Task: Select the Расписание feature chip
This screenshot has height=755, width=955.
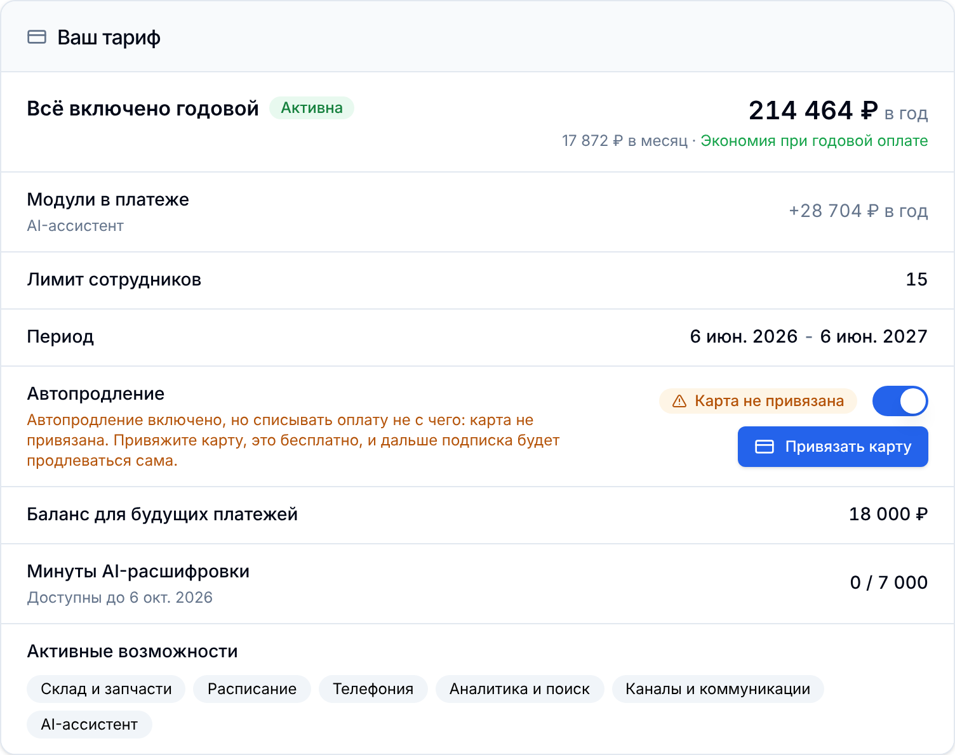Action: [252, 689]
